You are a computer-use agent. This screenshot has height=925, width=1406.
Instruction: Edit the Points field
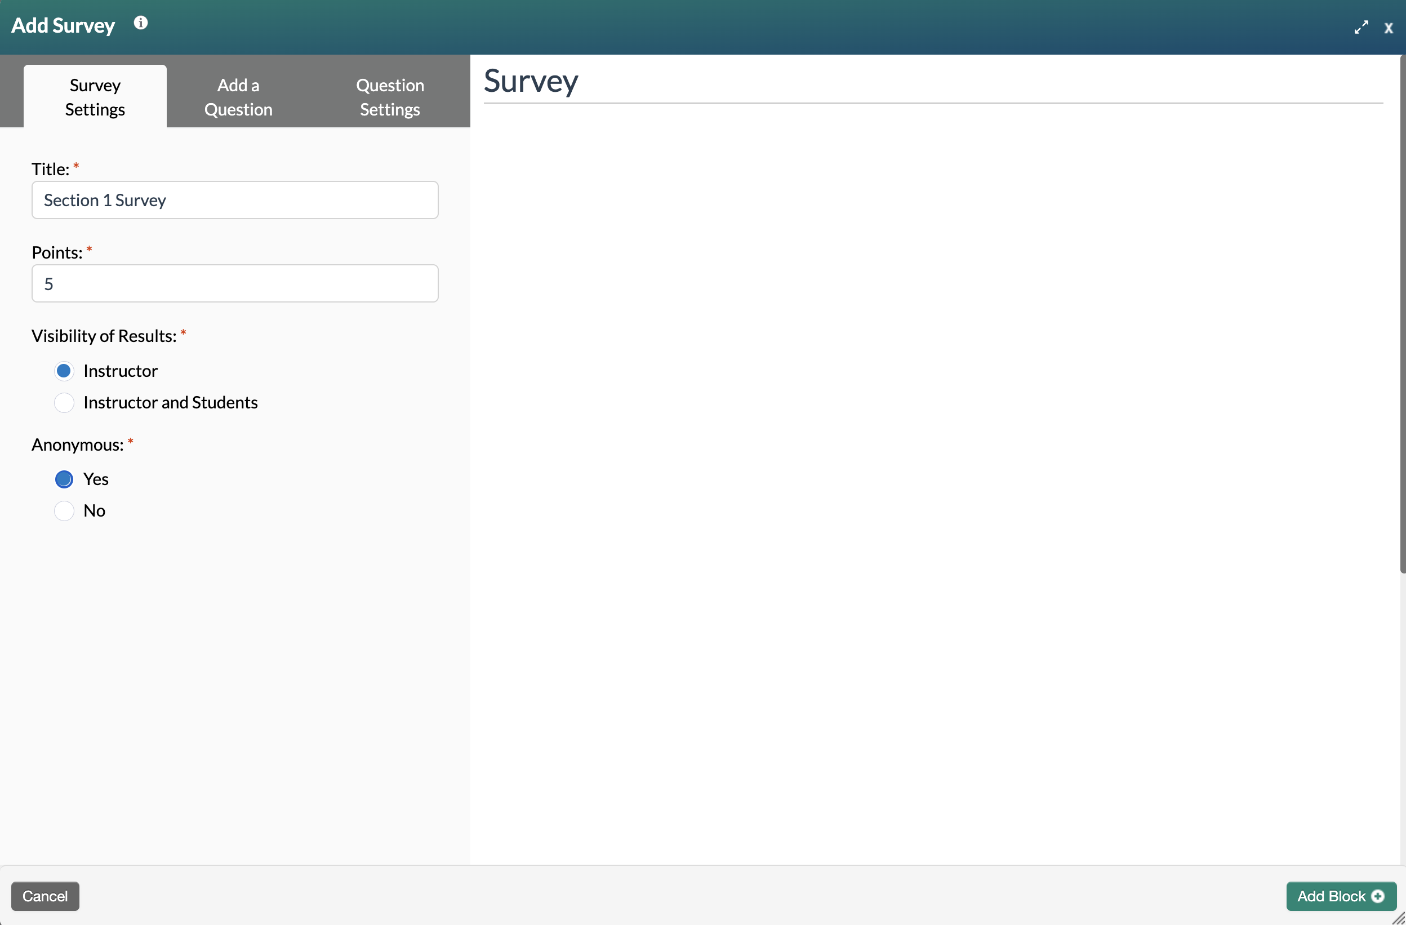tap(235, 283)
